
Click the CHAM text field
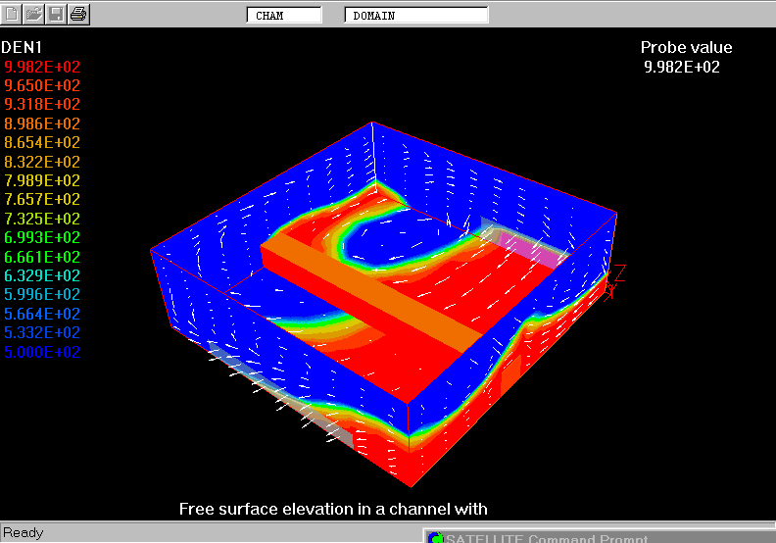(284, 15)
